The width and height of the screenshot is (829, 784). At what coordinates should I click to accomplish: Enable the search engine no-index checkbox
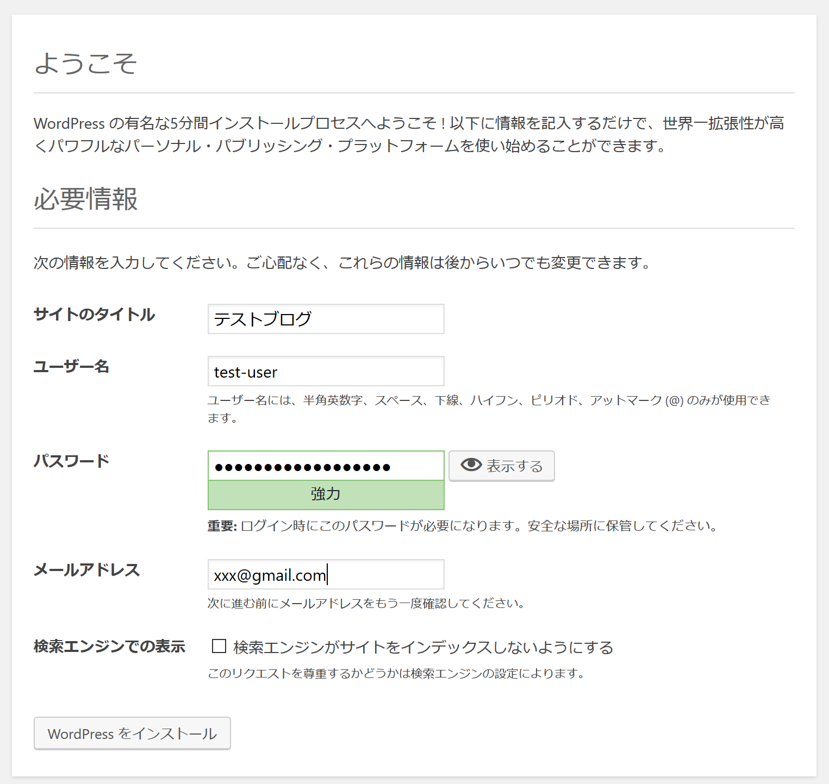click(x=219, y=646)
